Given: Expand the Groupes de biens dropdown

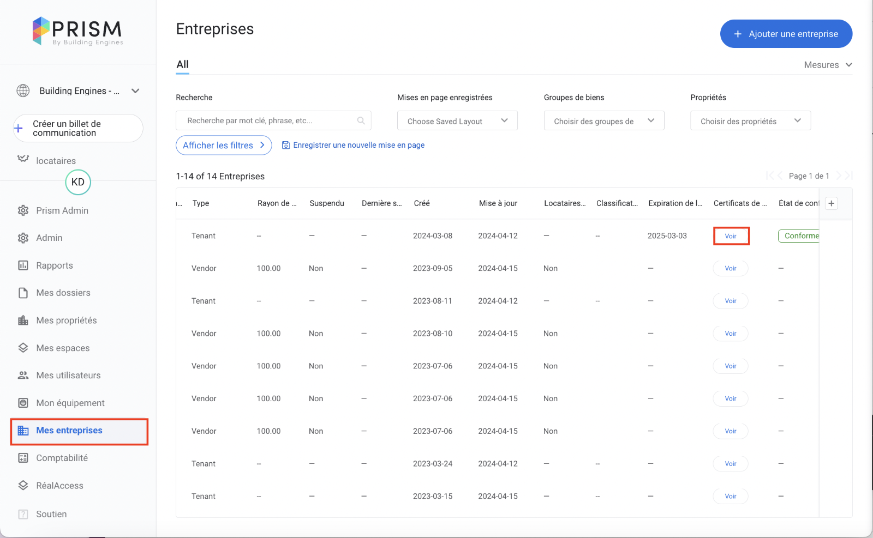Looking at the screenshot, I should (603, 121).
